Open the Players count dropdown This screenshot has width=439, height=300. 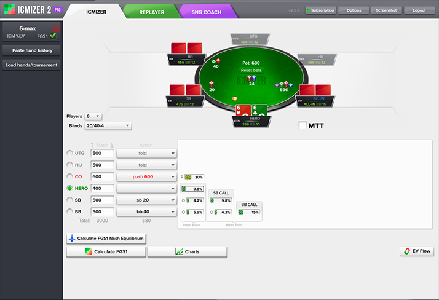(93, 116)
